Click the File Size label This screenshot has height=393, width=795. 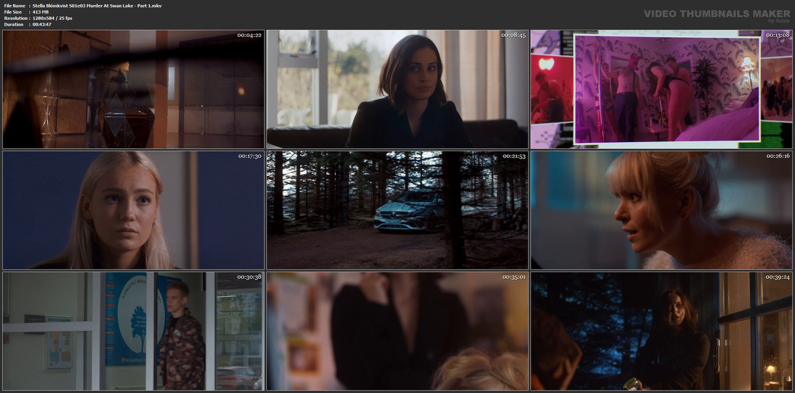click(x=13, y=12)
